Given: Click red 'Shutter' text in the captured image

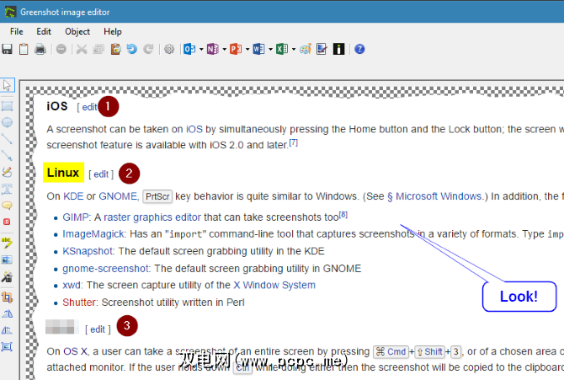Looking at the screenshot, I should click(79, 302).
